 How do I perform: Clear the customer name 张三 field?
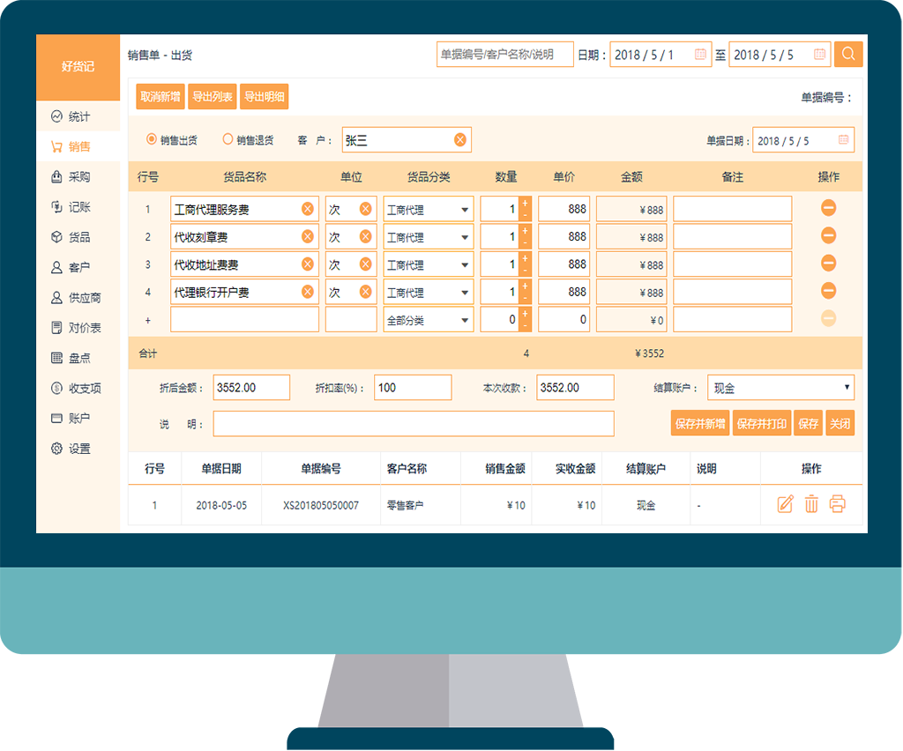[460, 140]
